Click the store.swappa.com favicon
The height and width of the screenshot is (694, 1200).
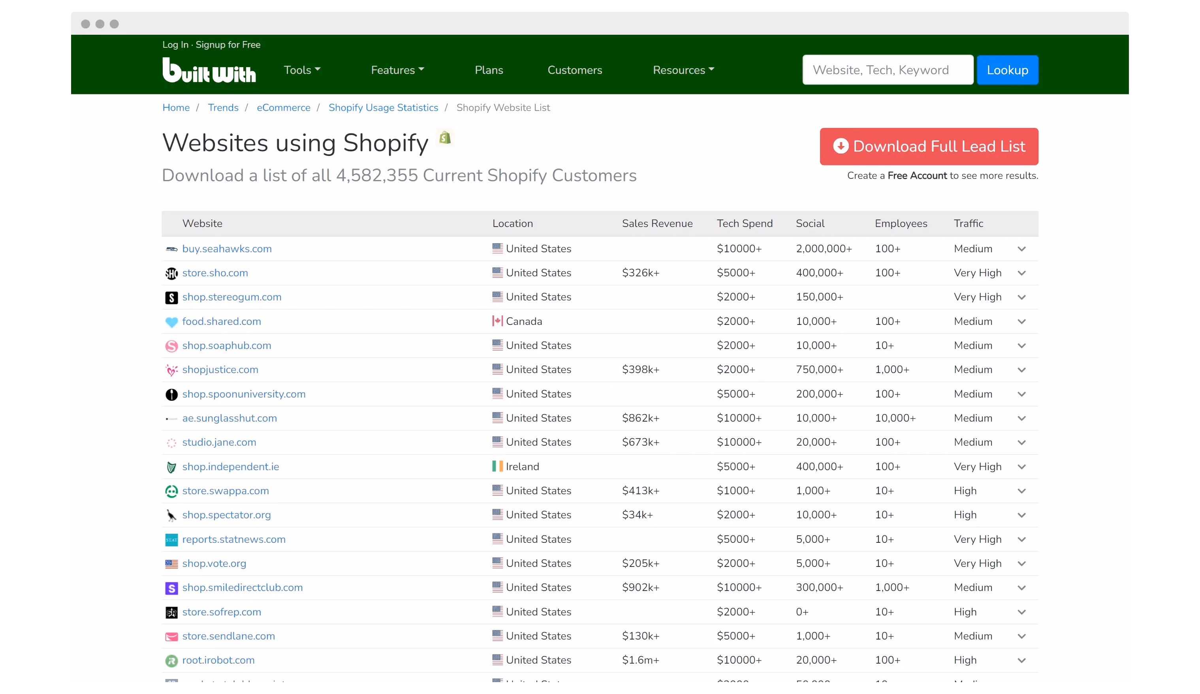171,491
